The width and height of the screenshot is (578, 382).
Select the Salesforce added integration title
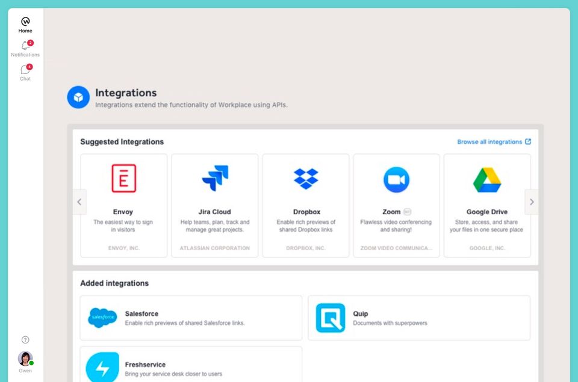(x=141, y=314)
